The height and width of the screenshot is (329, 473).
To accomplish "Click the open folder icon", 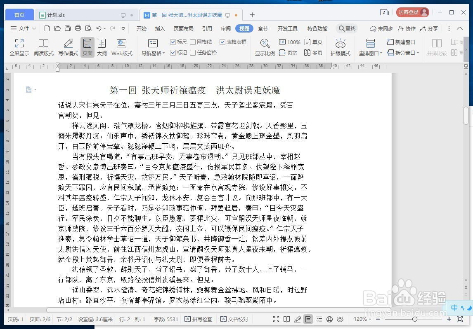I will pos(57,28).
